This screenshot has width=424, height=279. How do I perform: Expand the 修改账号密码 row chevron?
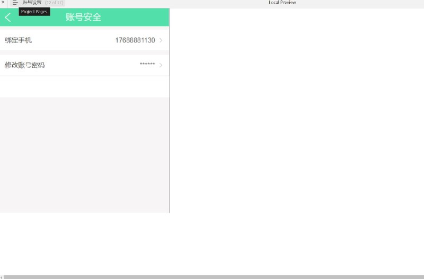pos(161,65)
